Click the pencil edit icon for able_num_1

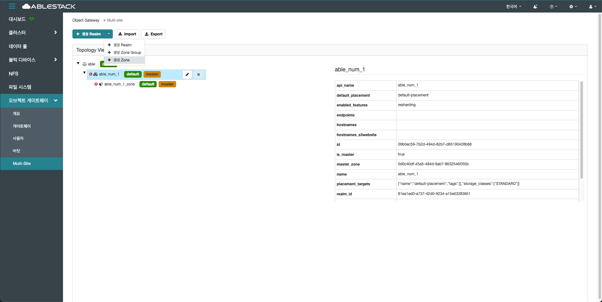click(x=187, y=74)
